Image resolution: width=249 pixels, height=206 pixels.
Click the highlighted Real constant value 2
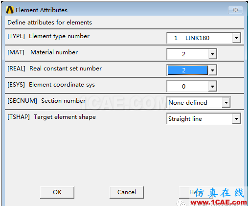coord(188,70)
